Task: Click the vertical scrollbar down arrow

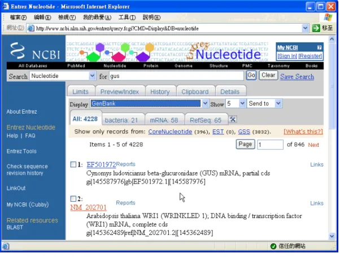Action: pyautogui.click(x=332, y=236)
